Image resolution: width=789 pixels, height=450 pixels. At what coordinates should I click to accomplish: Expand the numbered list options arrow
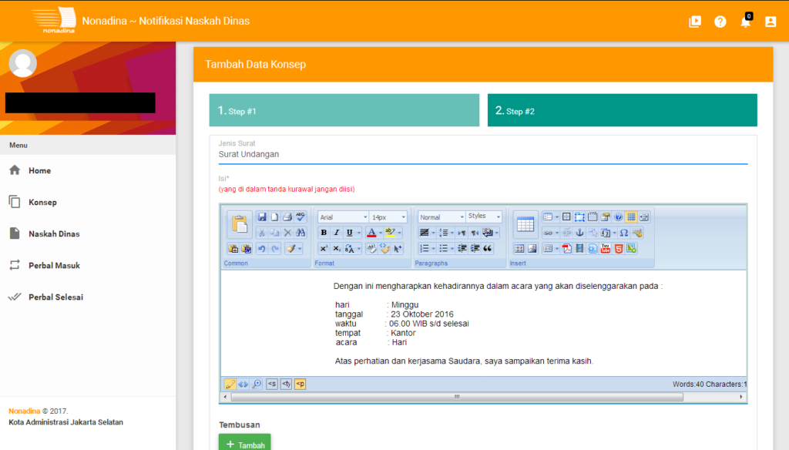(x=433, y=249)
